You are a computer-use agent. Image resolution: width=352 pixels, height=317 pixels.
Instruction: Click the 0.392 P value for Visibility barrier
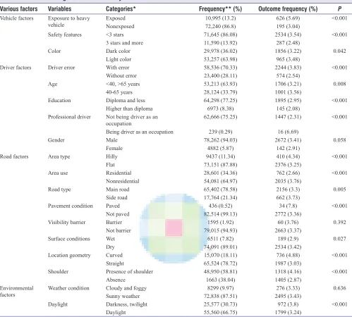339,223
